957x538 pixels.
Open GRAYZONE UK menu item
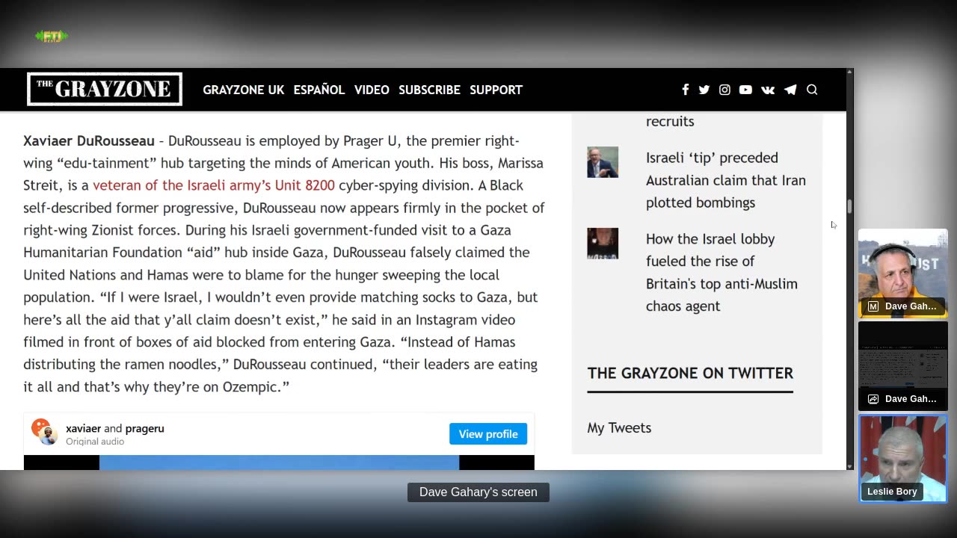pyautogui.click(x=244, y=90)
